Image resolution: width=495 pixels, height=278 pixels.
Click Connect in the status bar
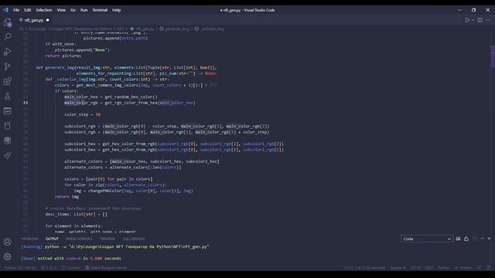point(70,268)
